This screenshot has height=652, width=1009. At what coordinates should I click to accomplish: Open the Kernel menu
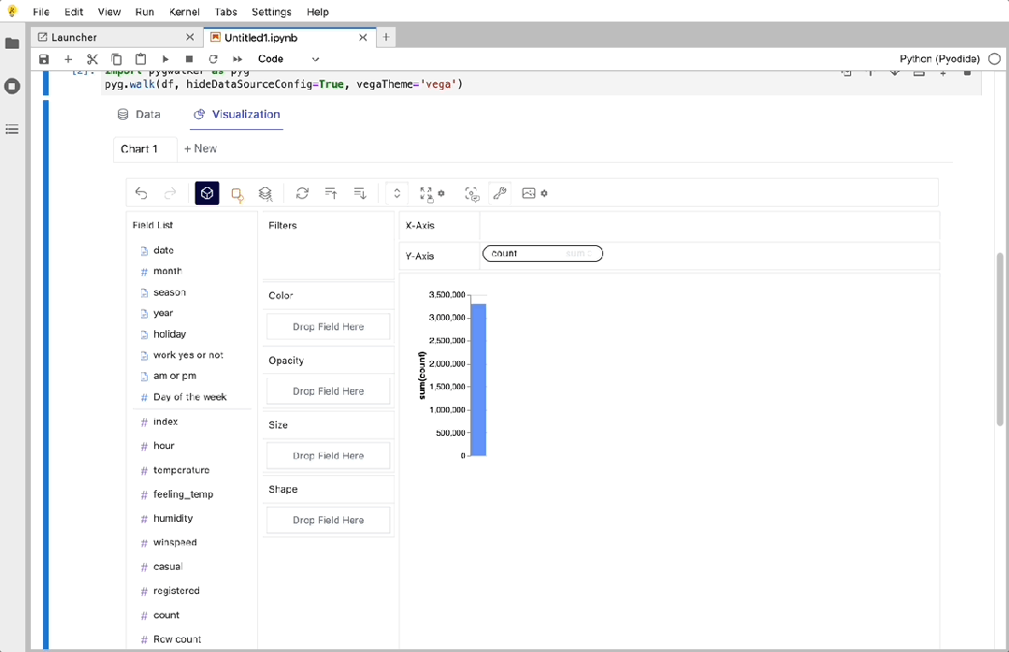pos(184,11)
